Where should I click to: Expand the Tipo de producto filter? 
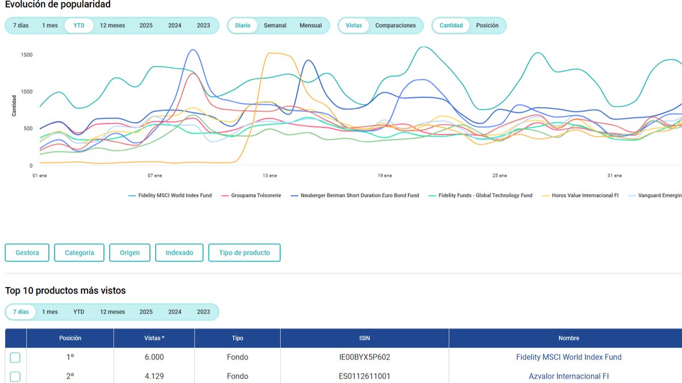pos(244,252)
